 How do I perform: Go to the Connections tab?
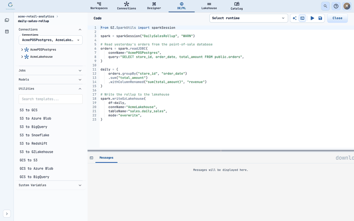[126, 6]
